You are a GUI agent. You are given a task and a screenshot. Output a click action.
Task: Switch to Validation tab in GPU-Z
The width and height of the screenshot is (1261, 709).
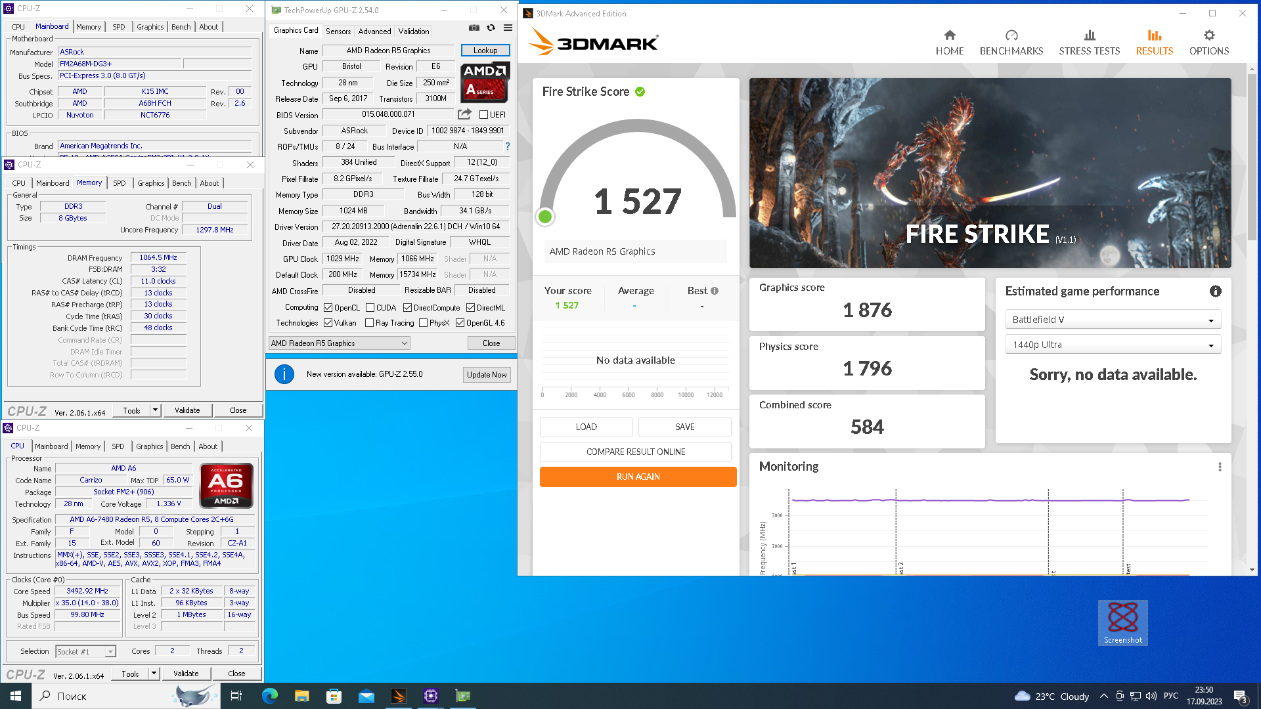click(414, 31)
